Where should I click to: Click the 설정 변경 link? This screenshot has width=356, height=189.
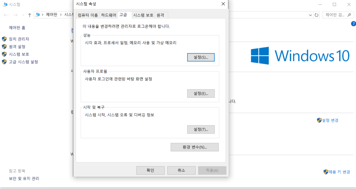click(x=330, y=120)
